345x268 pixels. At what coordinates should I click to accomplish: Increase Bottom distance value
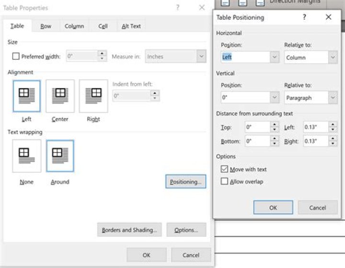(x=275, y=138)
